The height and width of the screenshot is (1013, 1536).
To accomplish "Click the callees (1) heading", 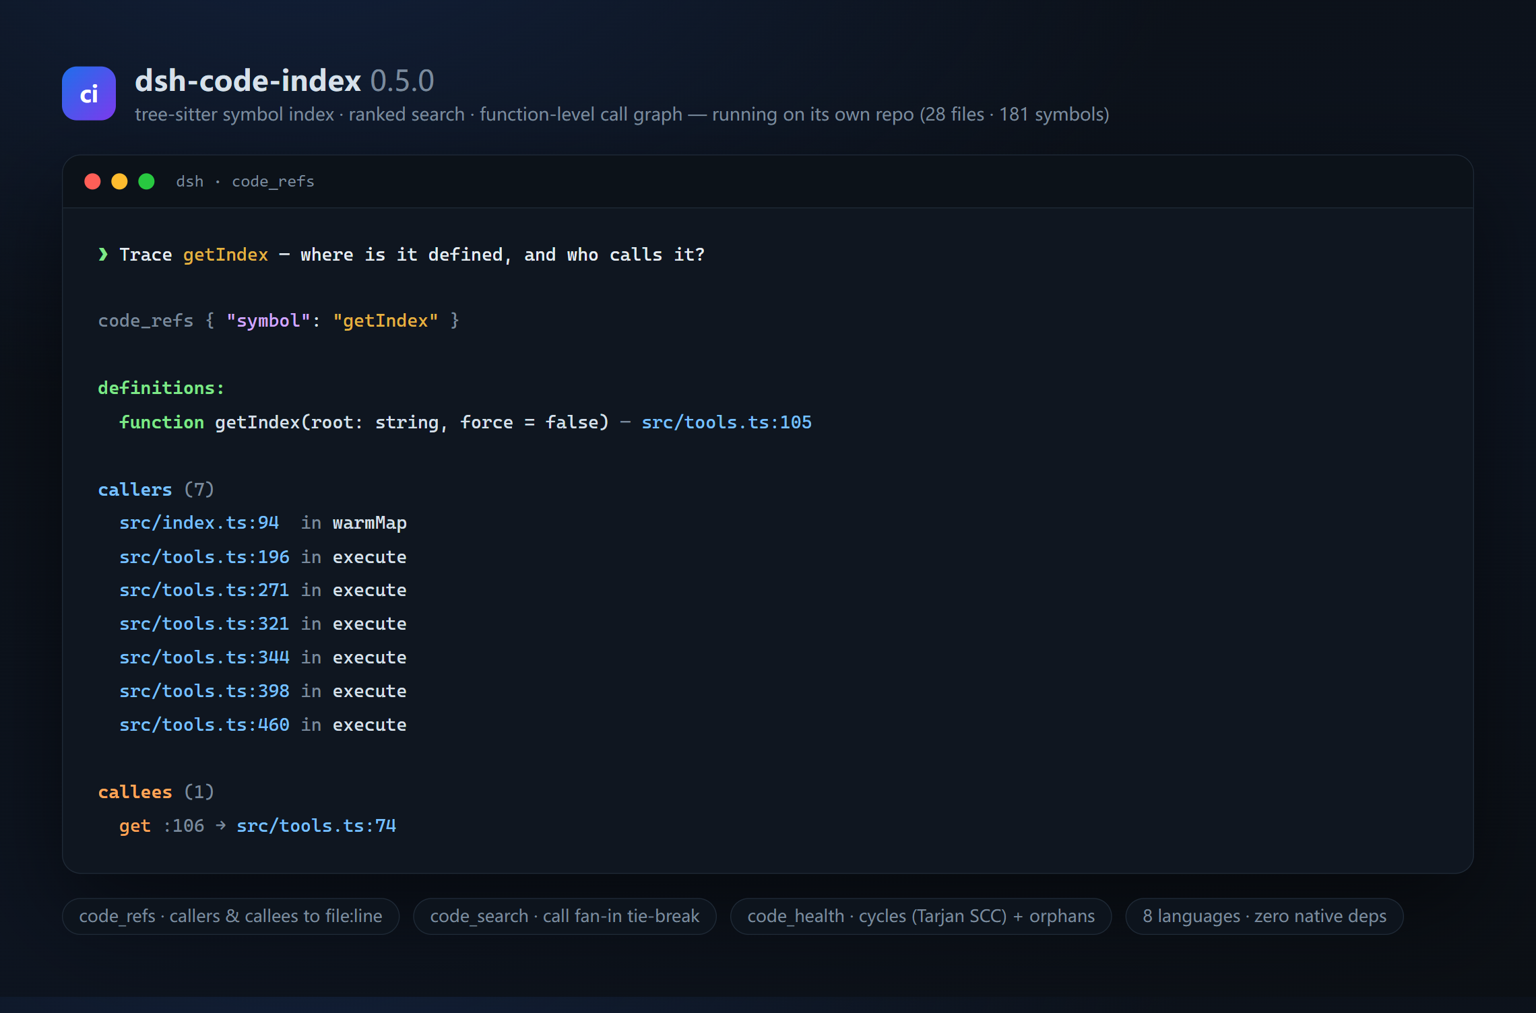I will pyautogui.click(x=156, y=792).
